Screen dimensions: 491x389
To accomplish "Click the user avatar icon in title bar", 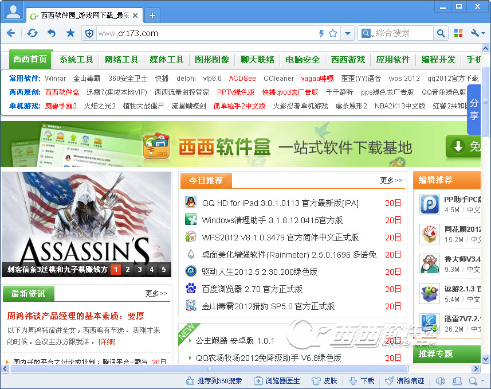I will [13, 11].
